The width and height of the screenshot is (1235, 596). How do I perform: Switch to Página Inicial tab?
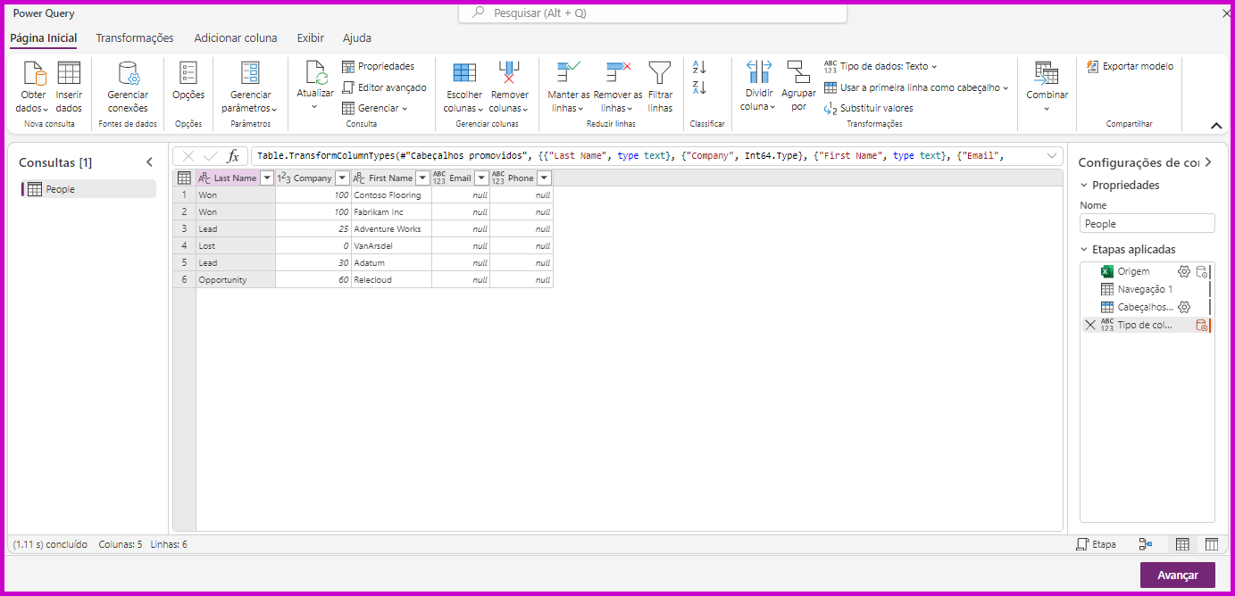pyautogui.click(x=44, y=38)
